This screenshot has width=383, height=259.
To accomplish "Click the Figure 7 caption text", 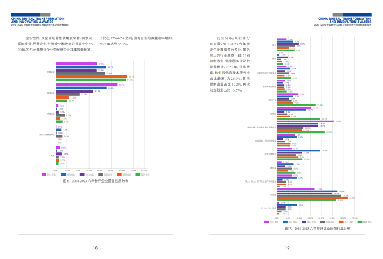I will pos(317,228).
